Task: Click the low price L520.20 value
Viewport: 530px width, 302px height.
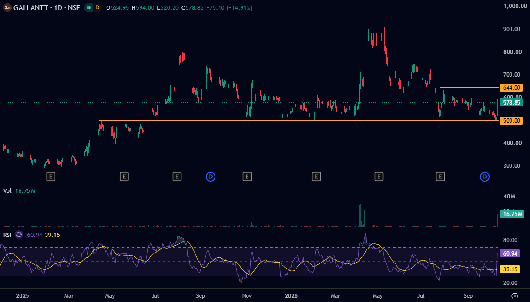Action: tap(168, 7)
